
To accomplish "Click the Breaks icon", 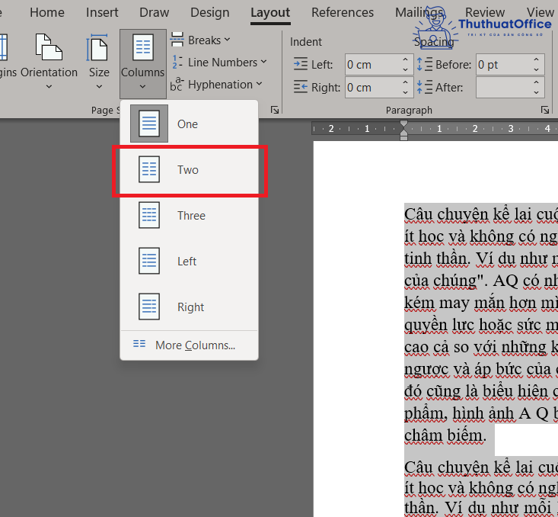I will pyautogui.click(x=177, y=40).
